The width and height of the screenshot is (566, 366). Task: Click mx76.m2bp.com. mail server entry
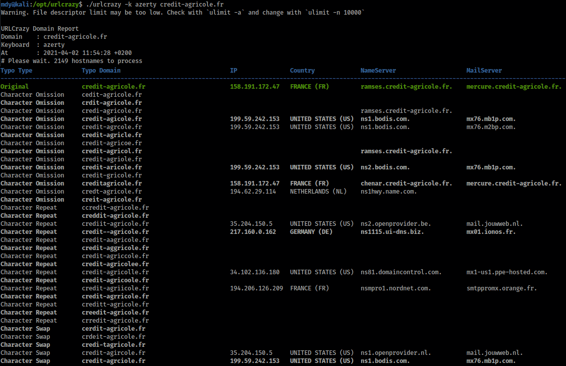point(491,127)
